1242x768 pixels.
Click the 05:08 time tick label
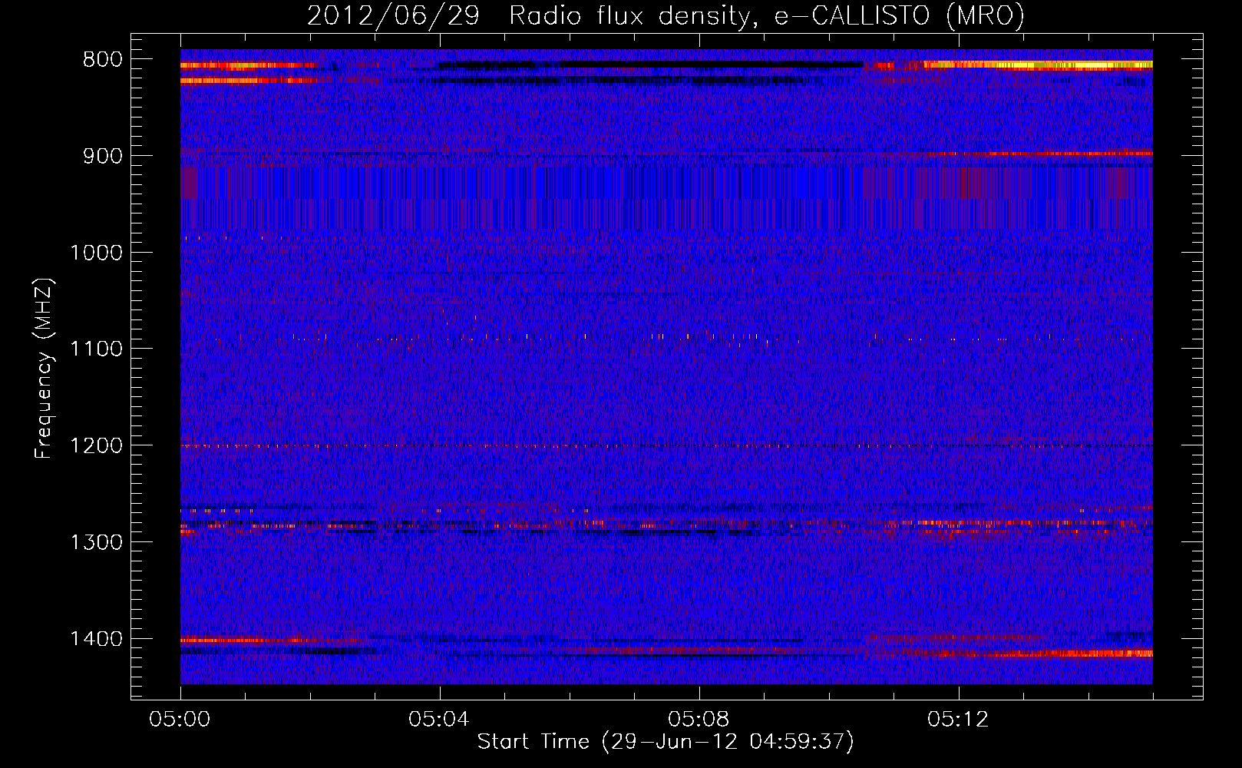point(699,720)
